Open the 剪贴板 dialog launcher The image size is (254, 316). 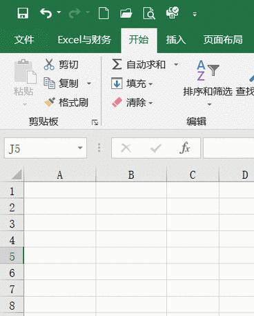coord(95,122)
